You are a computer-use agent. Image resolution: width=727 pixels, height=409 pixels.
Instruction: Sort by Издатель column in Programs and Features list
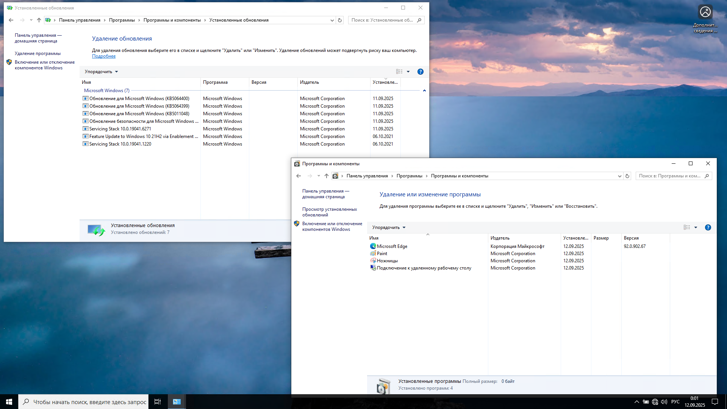[x=524, y=238]
